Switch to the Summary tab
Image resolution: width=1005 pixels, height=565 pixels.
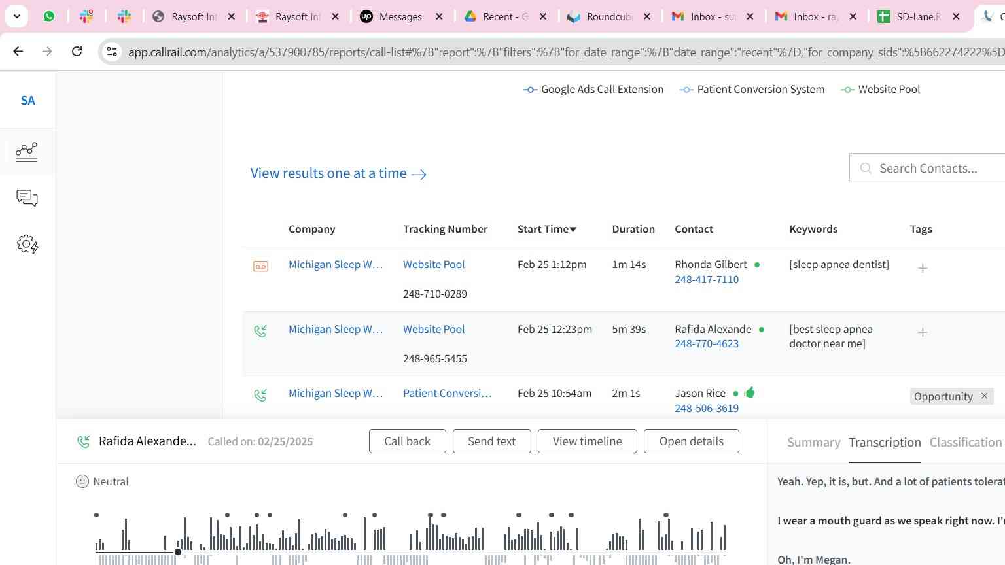pyautogui.click(x=813, y=443)
